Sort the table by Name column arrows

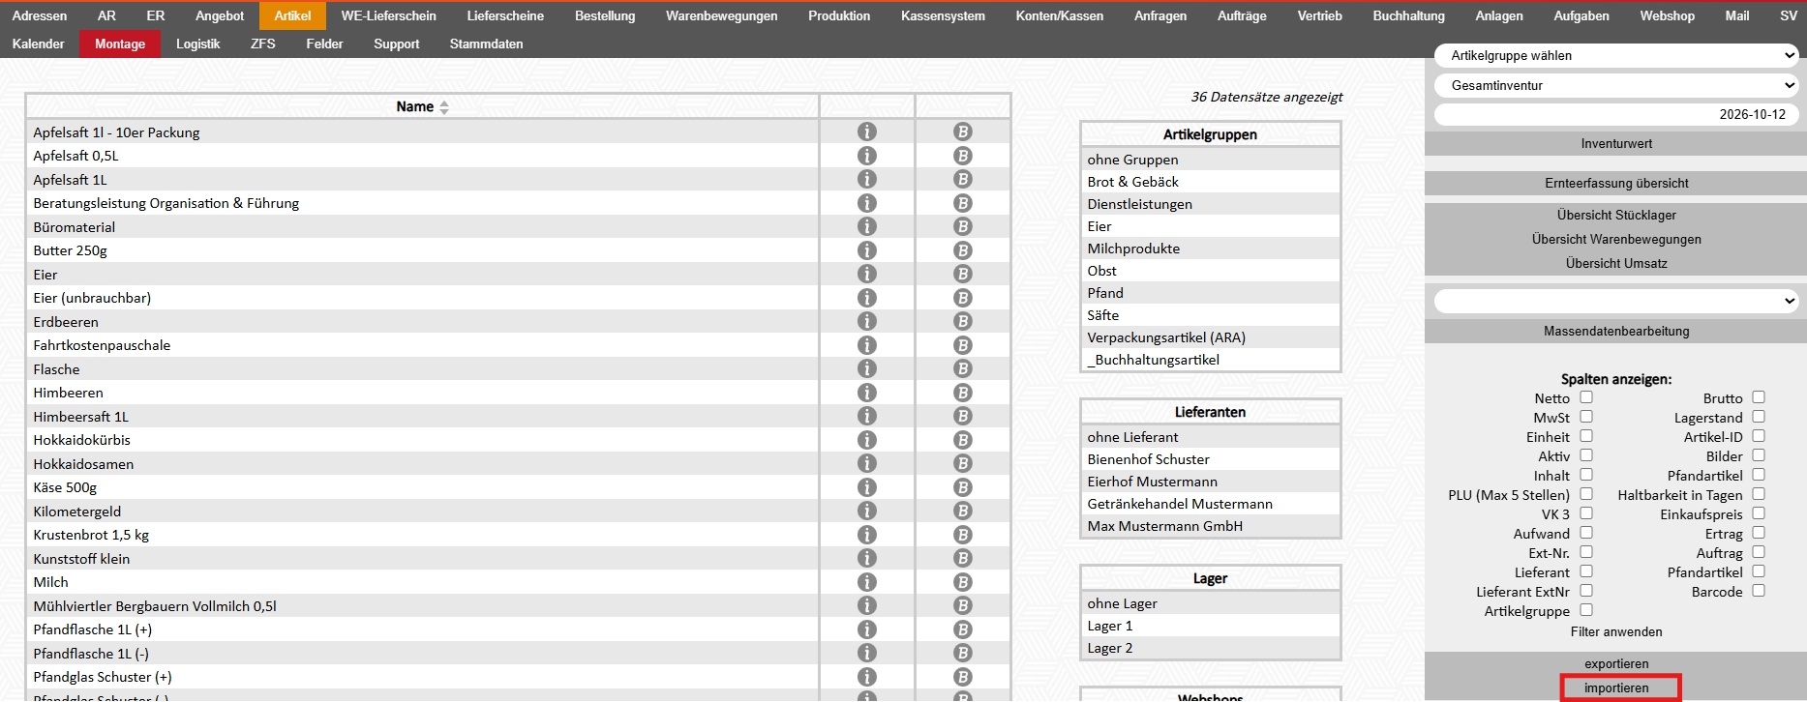pos(444,107)
